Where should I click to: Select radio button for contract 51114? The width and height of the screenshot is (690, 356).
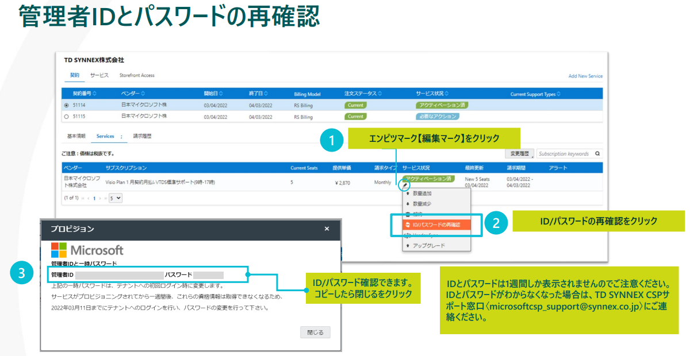click(67, 106)
